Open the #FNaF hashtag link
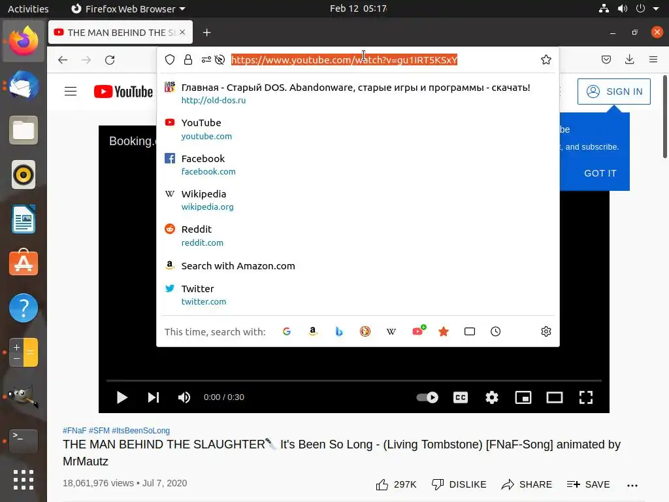The width and height of the screenshot is (669, 502). (74, 430)
